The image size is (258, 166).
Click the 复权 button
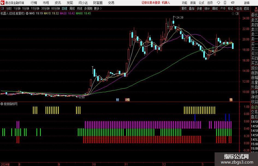point(184,8)
